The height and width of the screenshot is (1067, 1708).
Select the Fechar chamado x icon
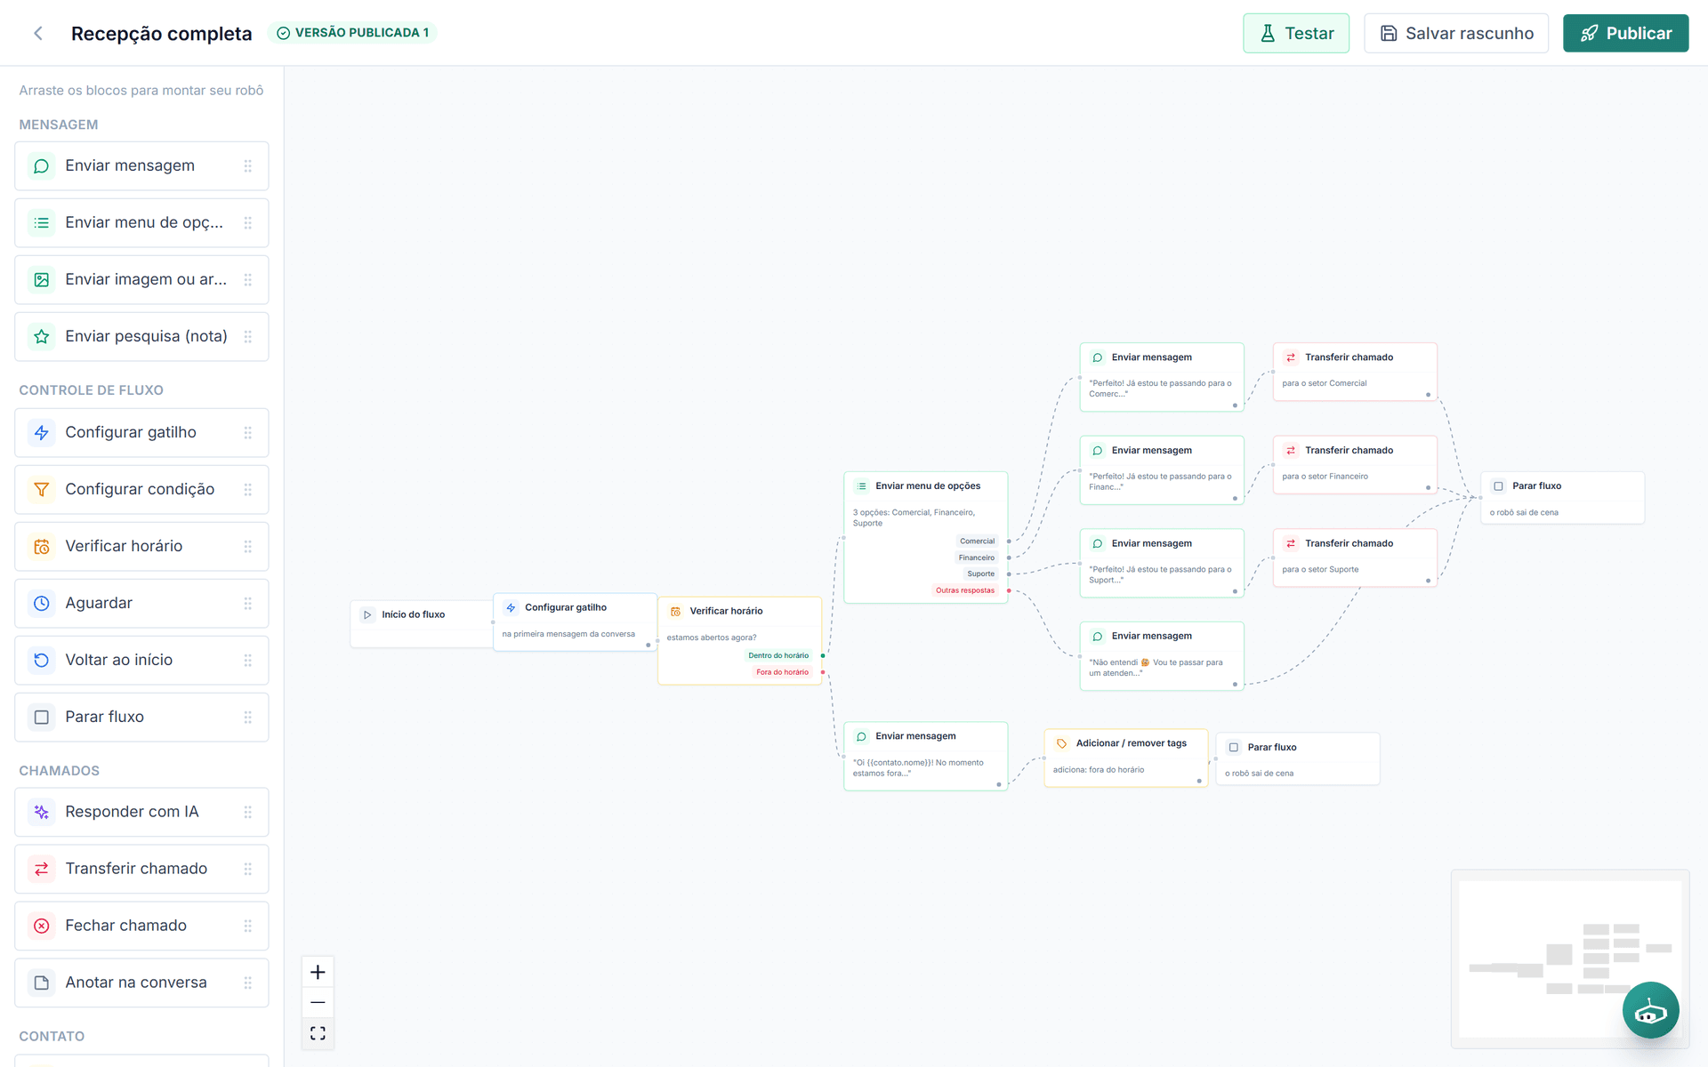pos(42,926)
